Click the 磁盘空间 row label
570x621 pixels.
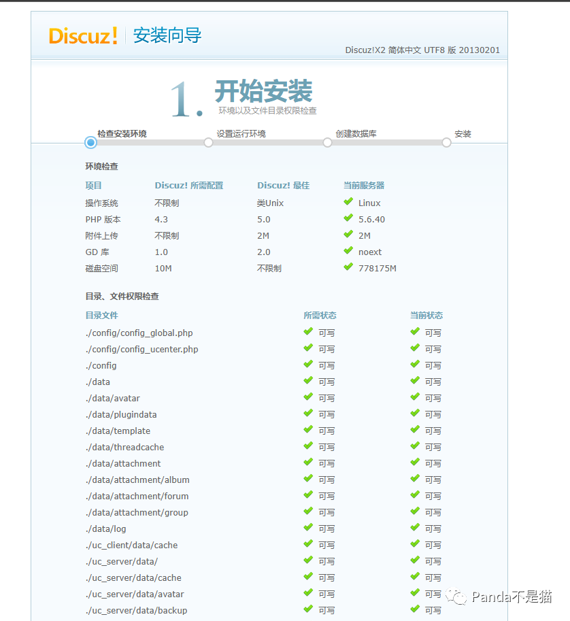[102, 269]
